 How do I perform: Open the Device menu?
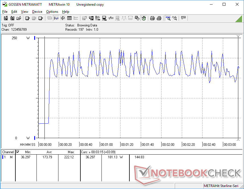tap(37, 12)
